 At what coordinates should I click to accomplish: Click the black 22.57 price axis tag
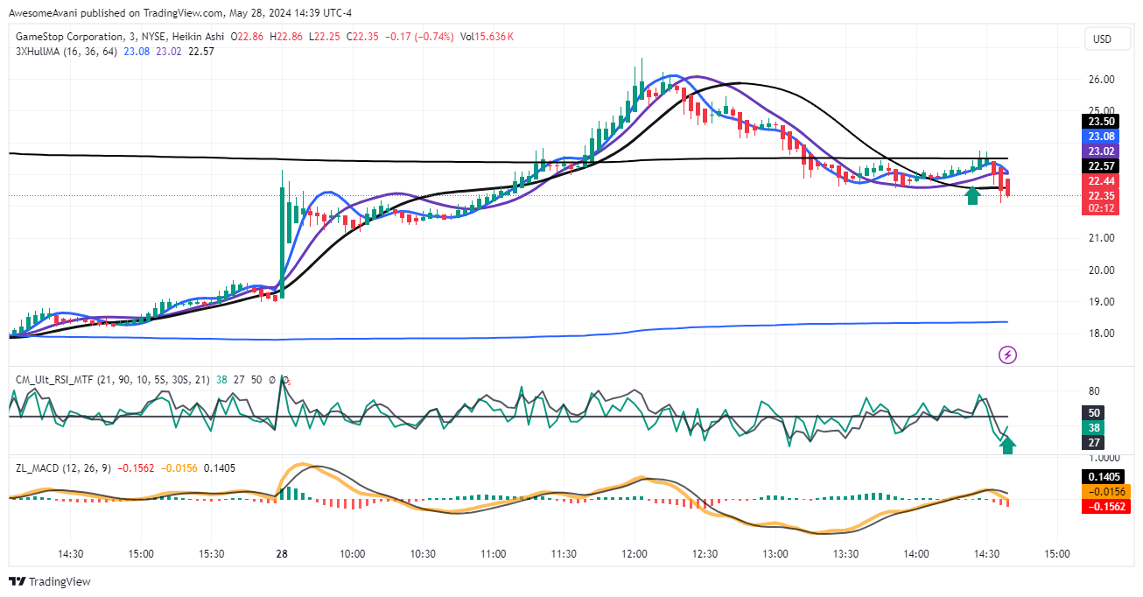click(x=1100, y=166)
